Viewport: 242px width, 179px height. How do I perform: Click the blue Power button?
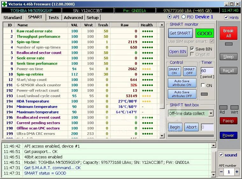click(228, 135)
